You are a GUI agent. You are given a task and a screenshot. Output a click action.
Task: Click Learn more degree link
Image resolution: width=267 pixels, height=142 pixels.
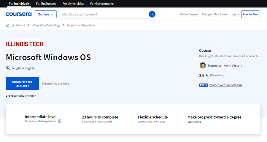pos(194,122)
